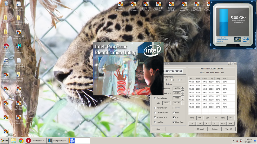This screenshot has width=257, height=144.
Task: Select the 8threads 46 image icon
Action: tap(19, 35)
